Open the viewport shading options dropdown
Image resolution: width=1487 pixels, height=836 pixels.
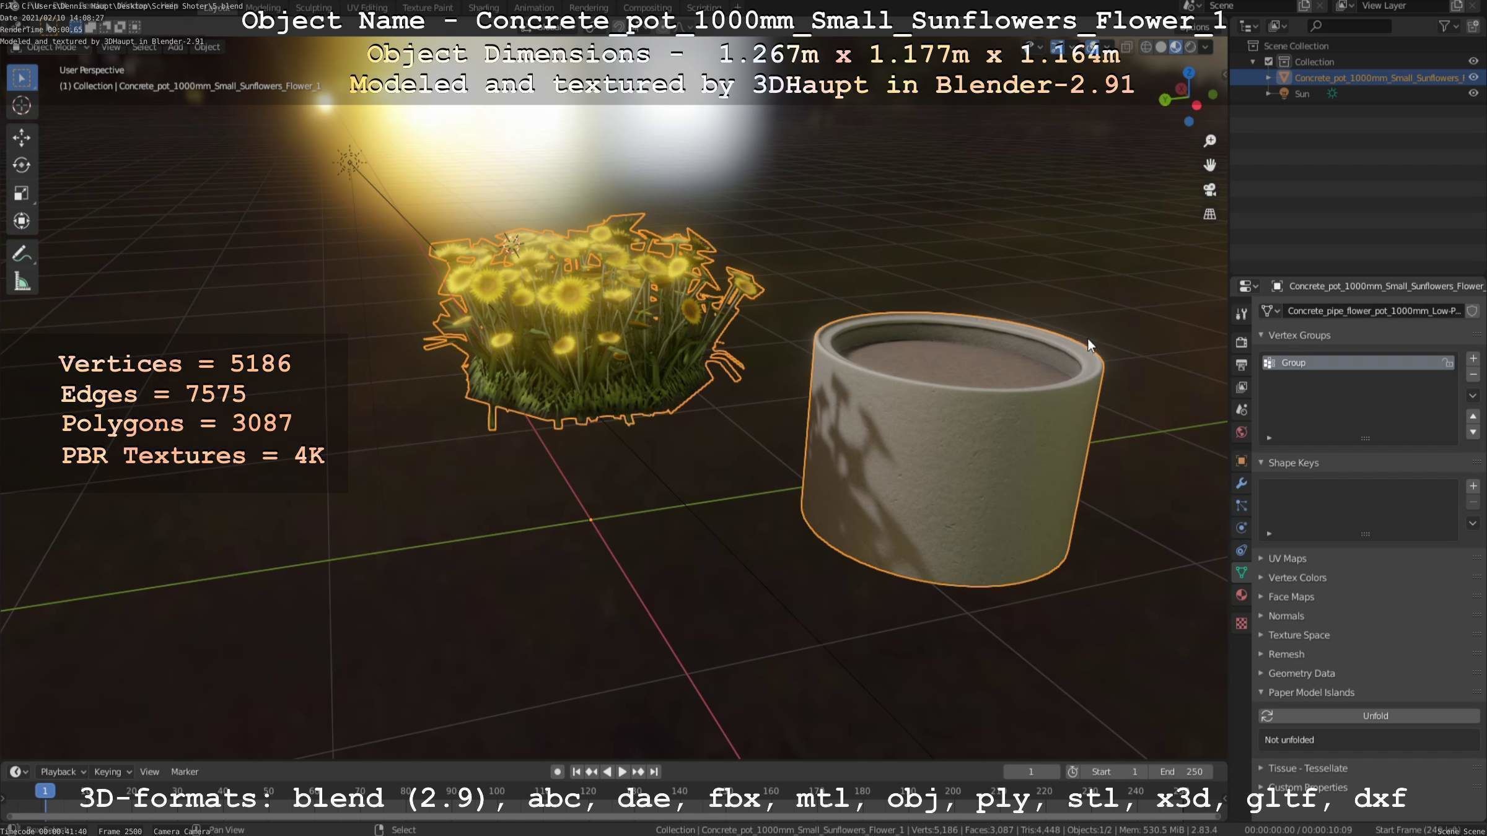click(1205, 47)
